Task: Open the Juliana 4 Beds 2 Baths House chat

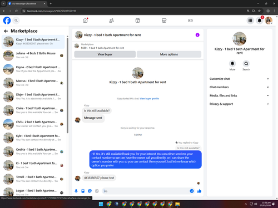Action: pos(33,55)
